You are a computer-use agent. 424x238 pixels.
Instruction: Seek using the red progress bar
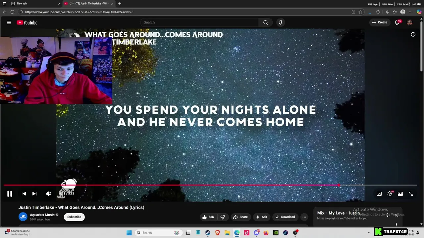coord(210,185)
